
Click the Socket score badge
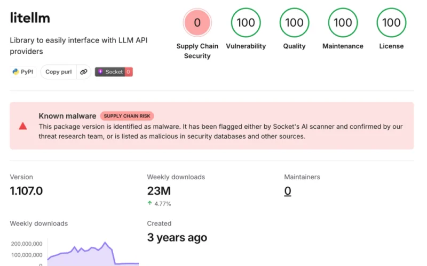pos(114,72)
